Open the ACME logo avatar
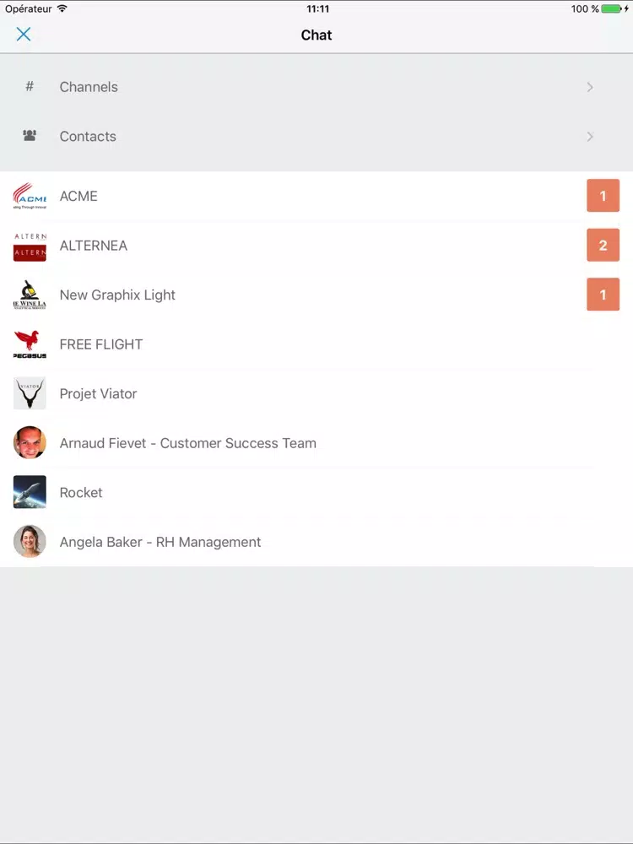The height and width of the screenshot is (844, 633). click(30, 196)
